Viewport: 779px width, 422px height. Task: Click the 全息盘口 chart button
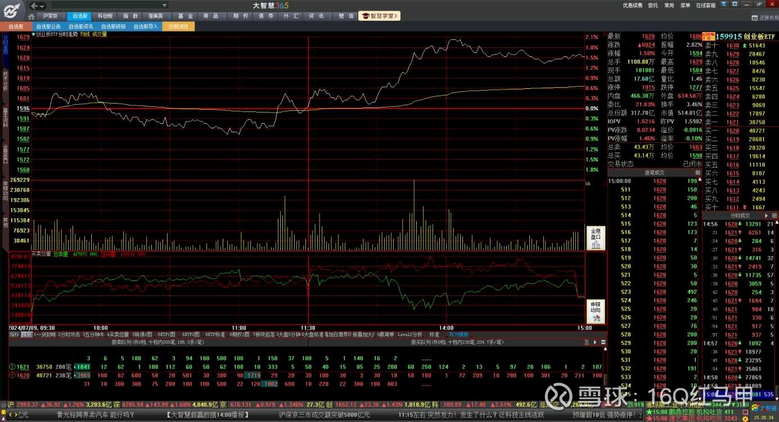(x=596, y=238)
